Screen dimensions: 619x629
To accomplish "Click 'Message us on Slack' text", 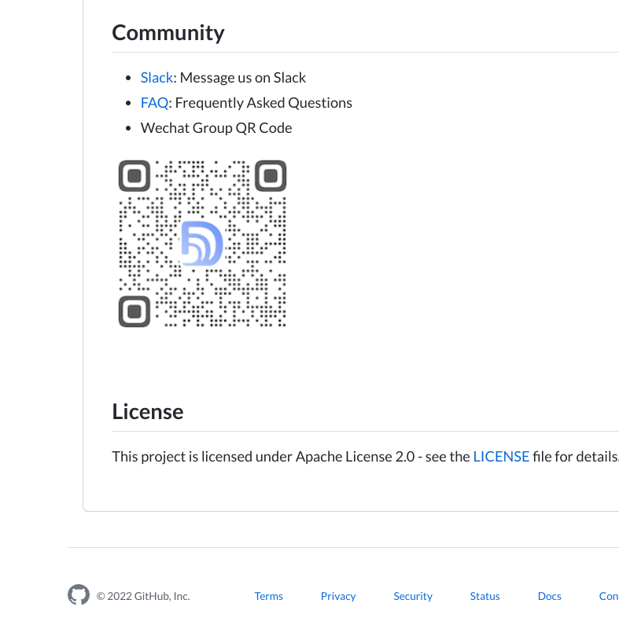I will tap(243, 77).
